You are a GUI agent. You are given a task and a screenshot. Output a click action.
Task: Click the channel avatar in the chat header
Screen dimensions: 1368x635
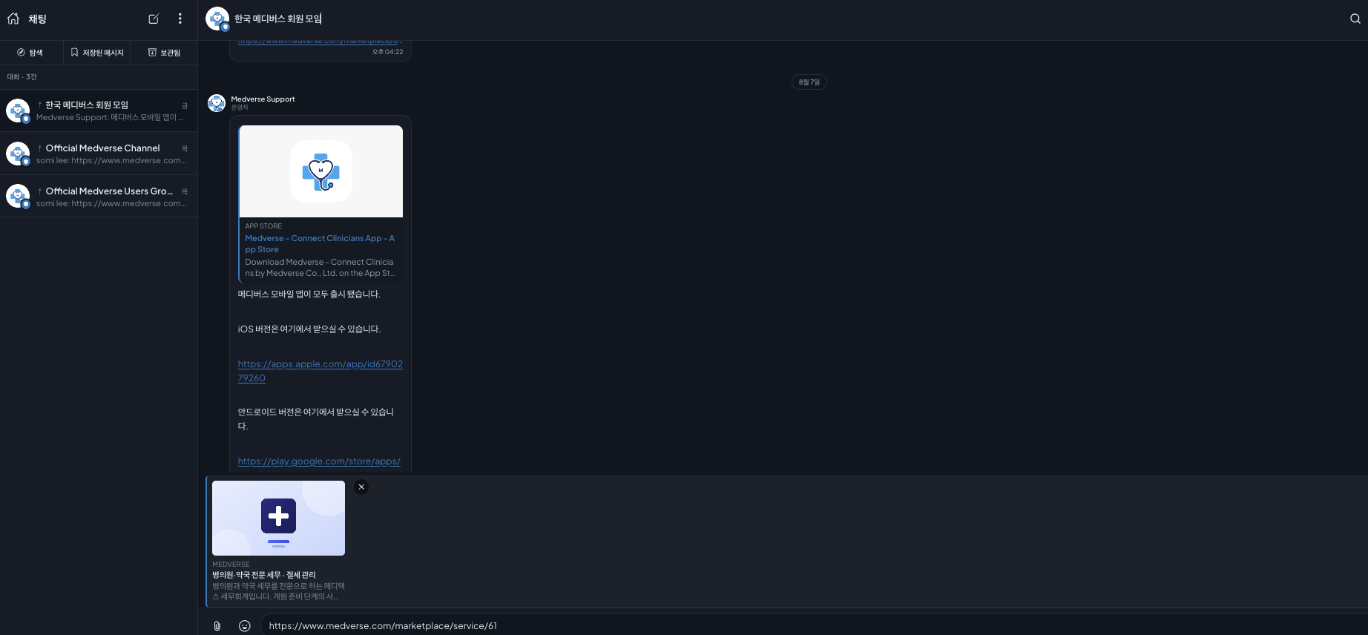pyautogui.click(x=217, y=19)
